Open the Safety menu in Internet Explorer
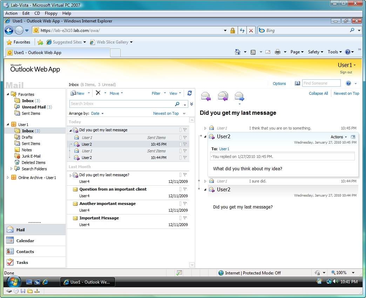The width and height of the screenshot is (366, 298). click(x=316, y=52)
